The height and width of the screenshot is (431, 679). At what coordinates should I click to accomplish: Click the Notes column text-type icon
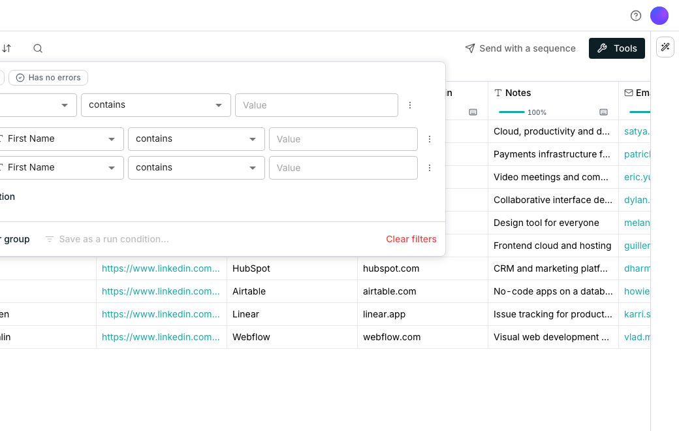tap(498, 93)
